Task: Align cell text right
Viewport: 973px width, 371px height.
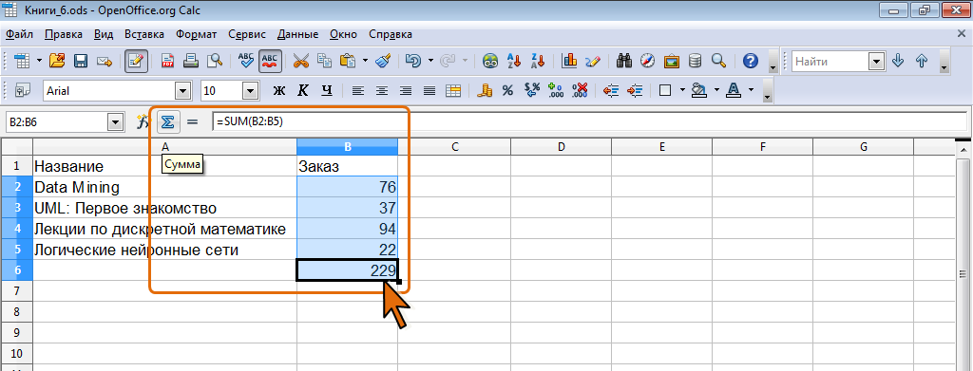Action: point(406,90)
